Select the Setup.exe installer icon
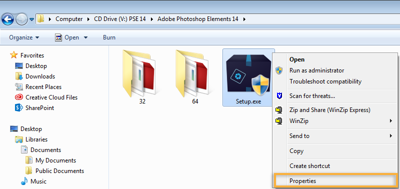400x189 pixels. (248, 77)
